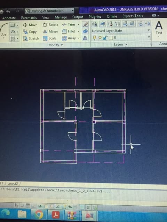Open the Trim dropdown arrow
This screenshot has height=222, width=167.
[79, 25]
